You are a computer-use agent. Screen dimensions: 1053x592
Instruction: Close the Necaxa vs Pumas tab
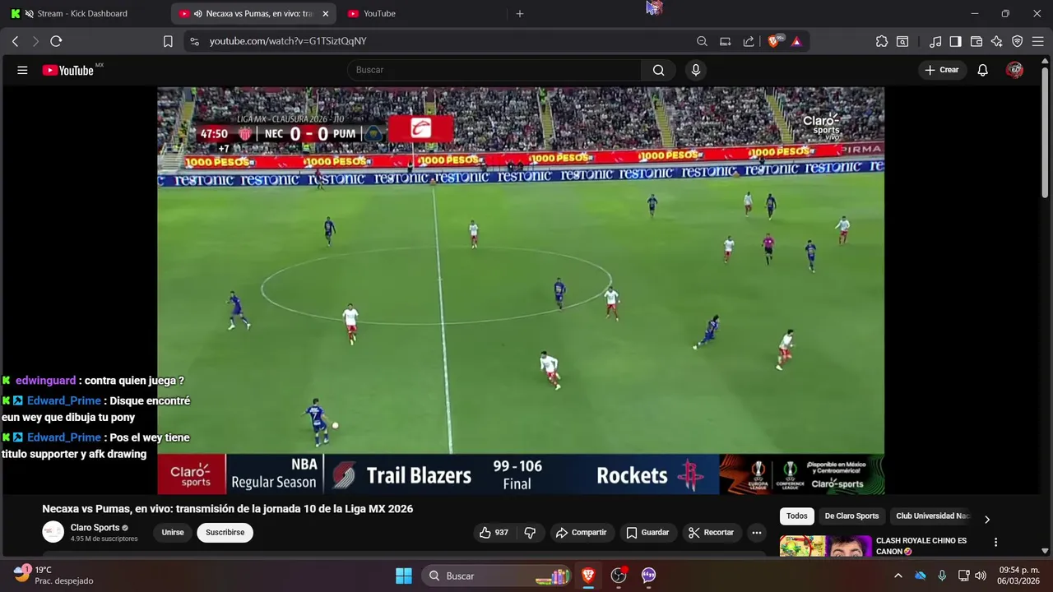tap(325, 14)
